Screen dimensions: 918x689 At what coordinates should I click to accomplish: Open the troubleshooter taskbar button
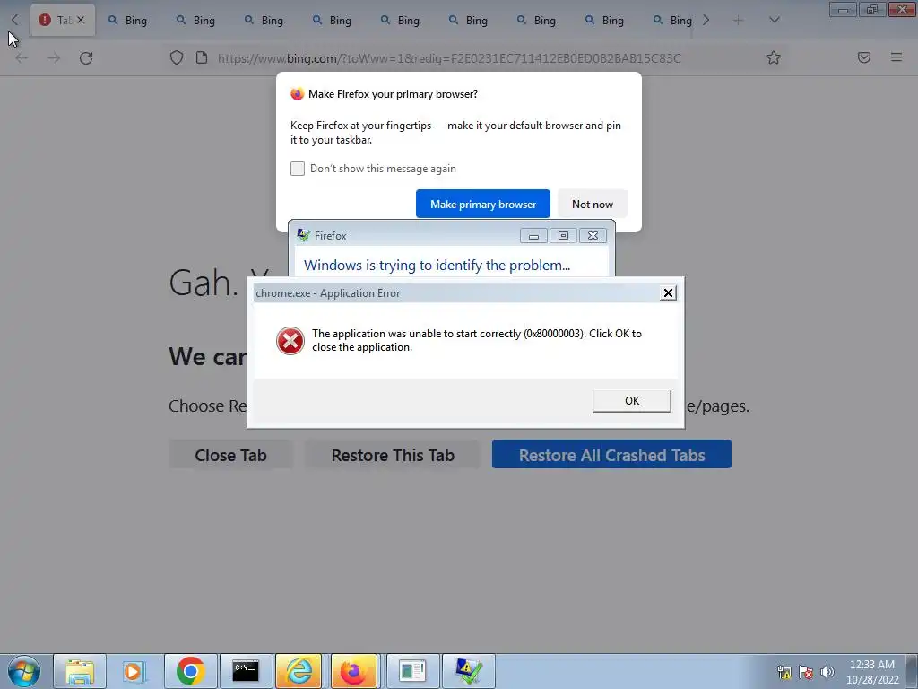(x=468, y=671)
